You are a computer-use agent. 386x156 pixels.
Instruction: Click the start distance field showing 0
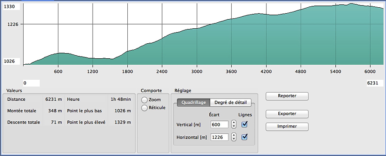[31, 83]
